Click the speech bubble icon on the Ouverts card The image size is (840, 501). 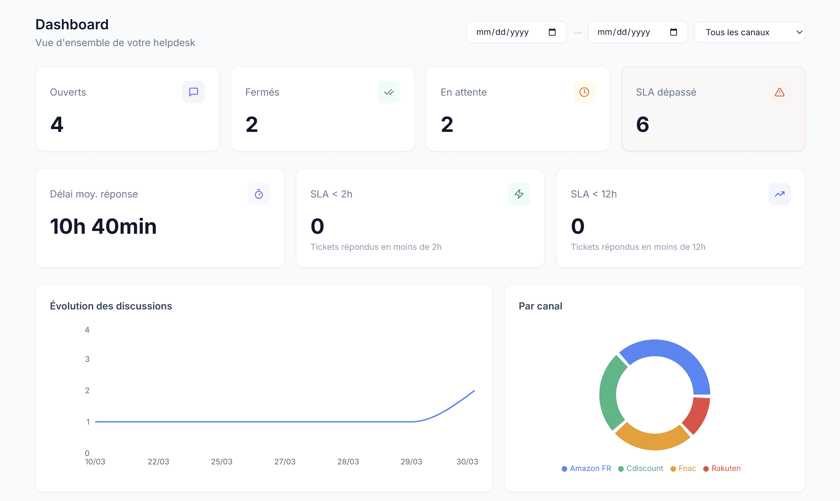194,92
